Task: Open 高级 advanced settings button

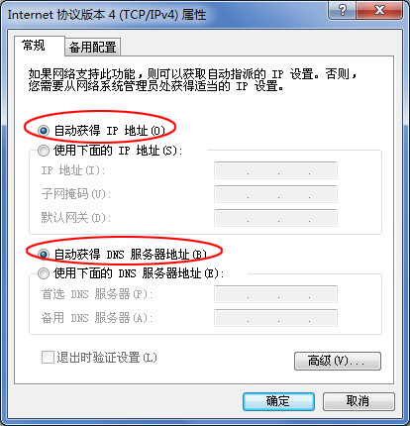Action: [338, 361]
